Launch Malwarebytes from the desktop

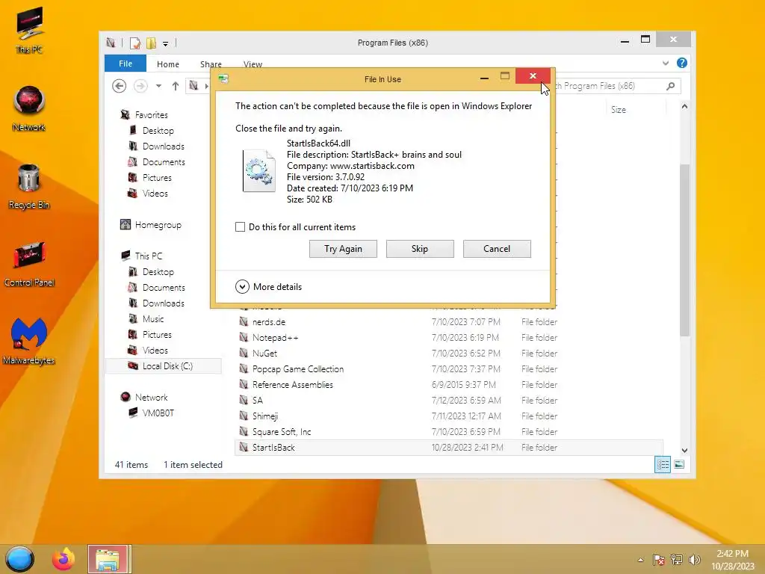29,341
